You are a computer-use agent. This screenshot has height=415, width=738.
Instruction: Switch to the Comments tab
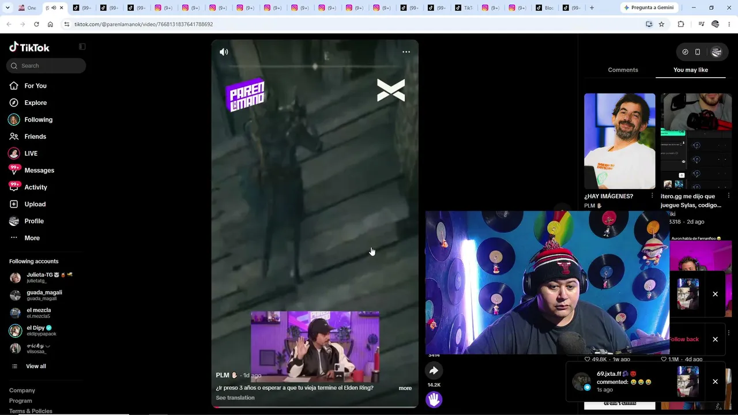point(623,70)
